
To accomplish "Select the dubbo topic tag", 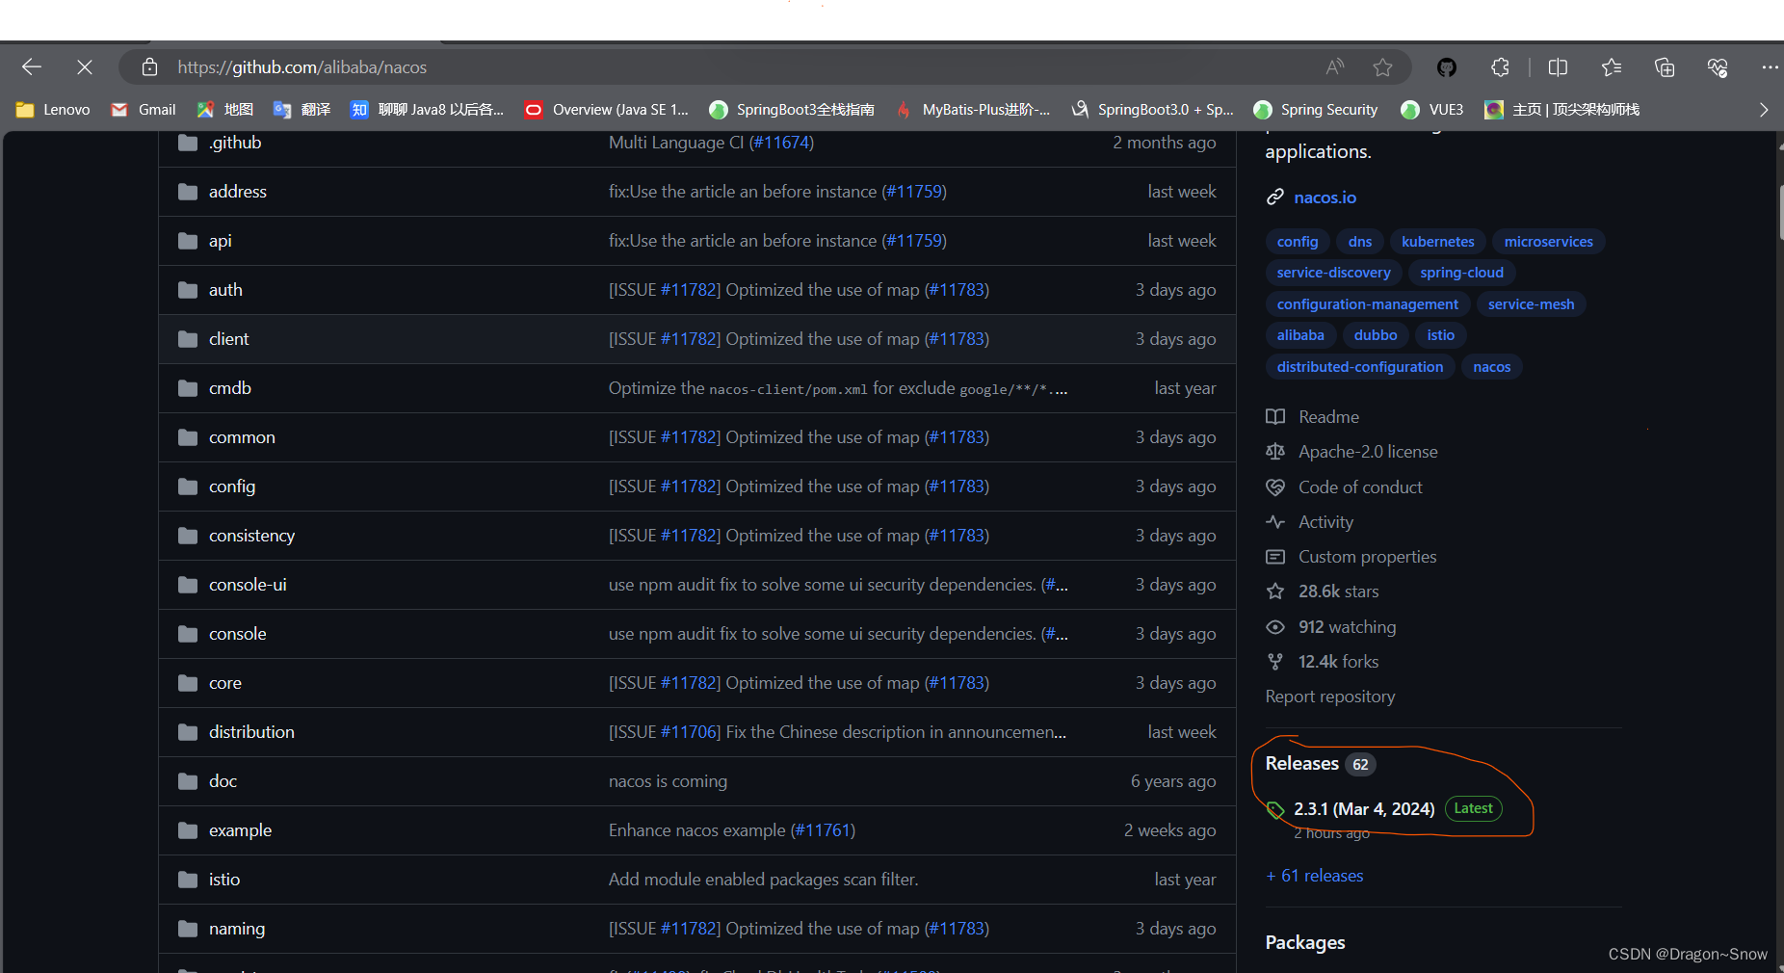I will [x=1375, y=335].
